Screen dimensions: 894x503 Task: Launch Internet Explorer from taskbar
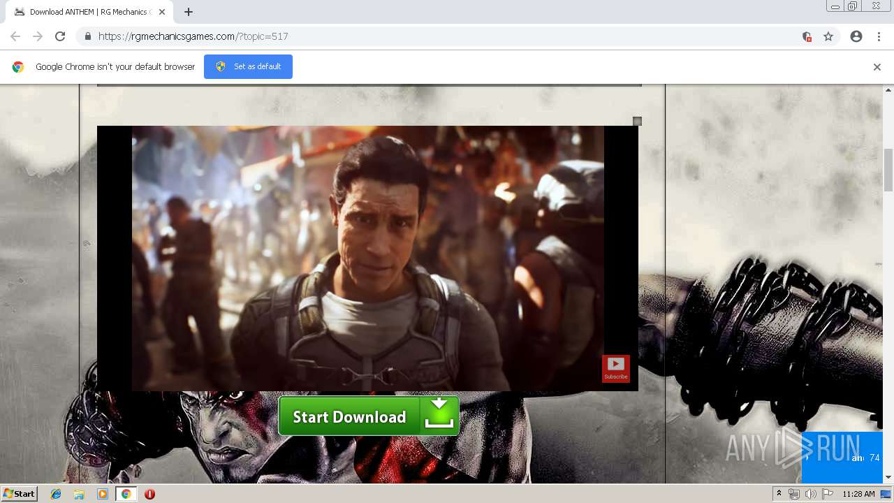(x=56, y=494)
